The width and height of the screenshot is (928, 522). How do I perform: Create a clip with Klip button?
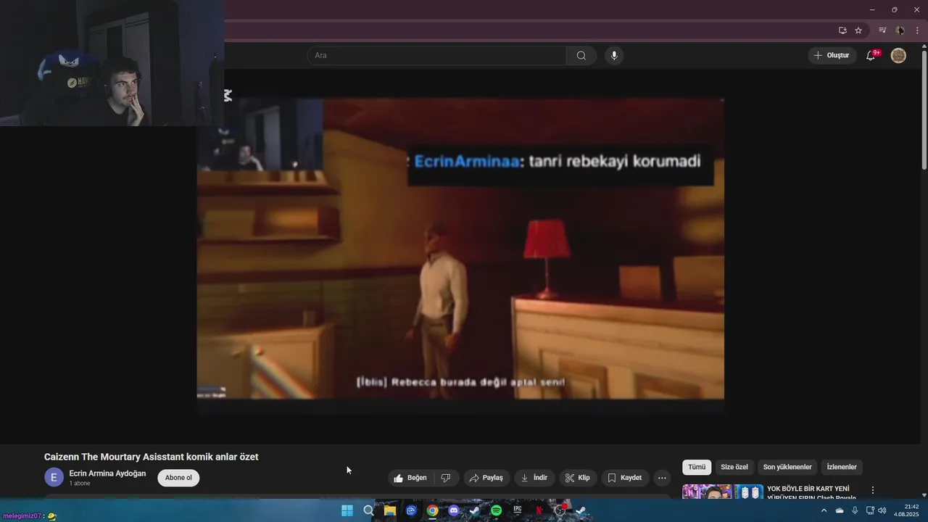point(578,478)
